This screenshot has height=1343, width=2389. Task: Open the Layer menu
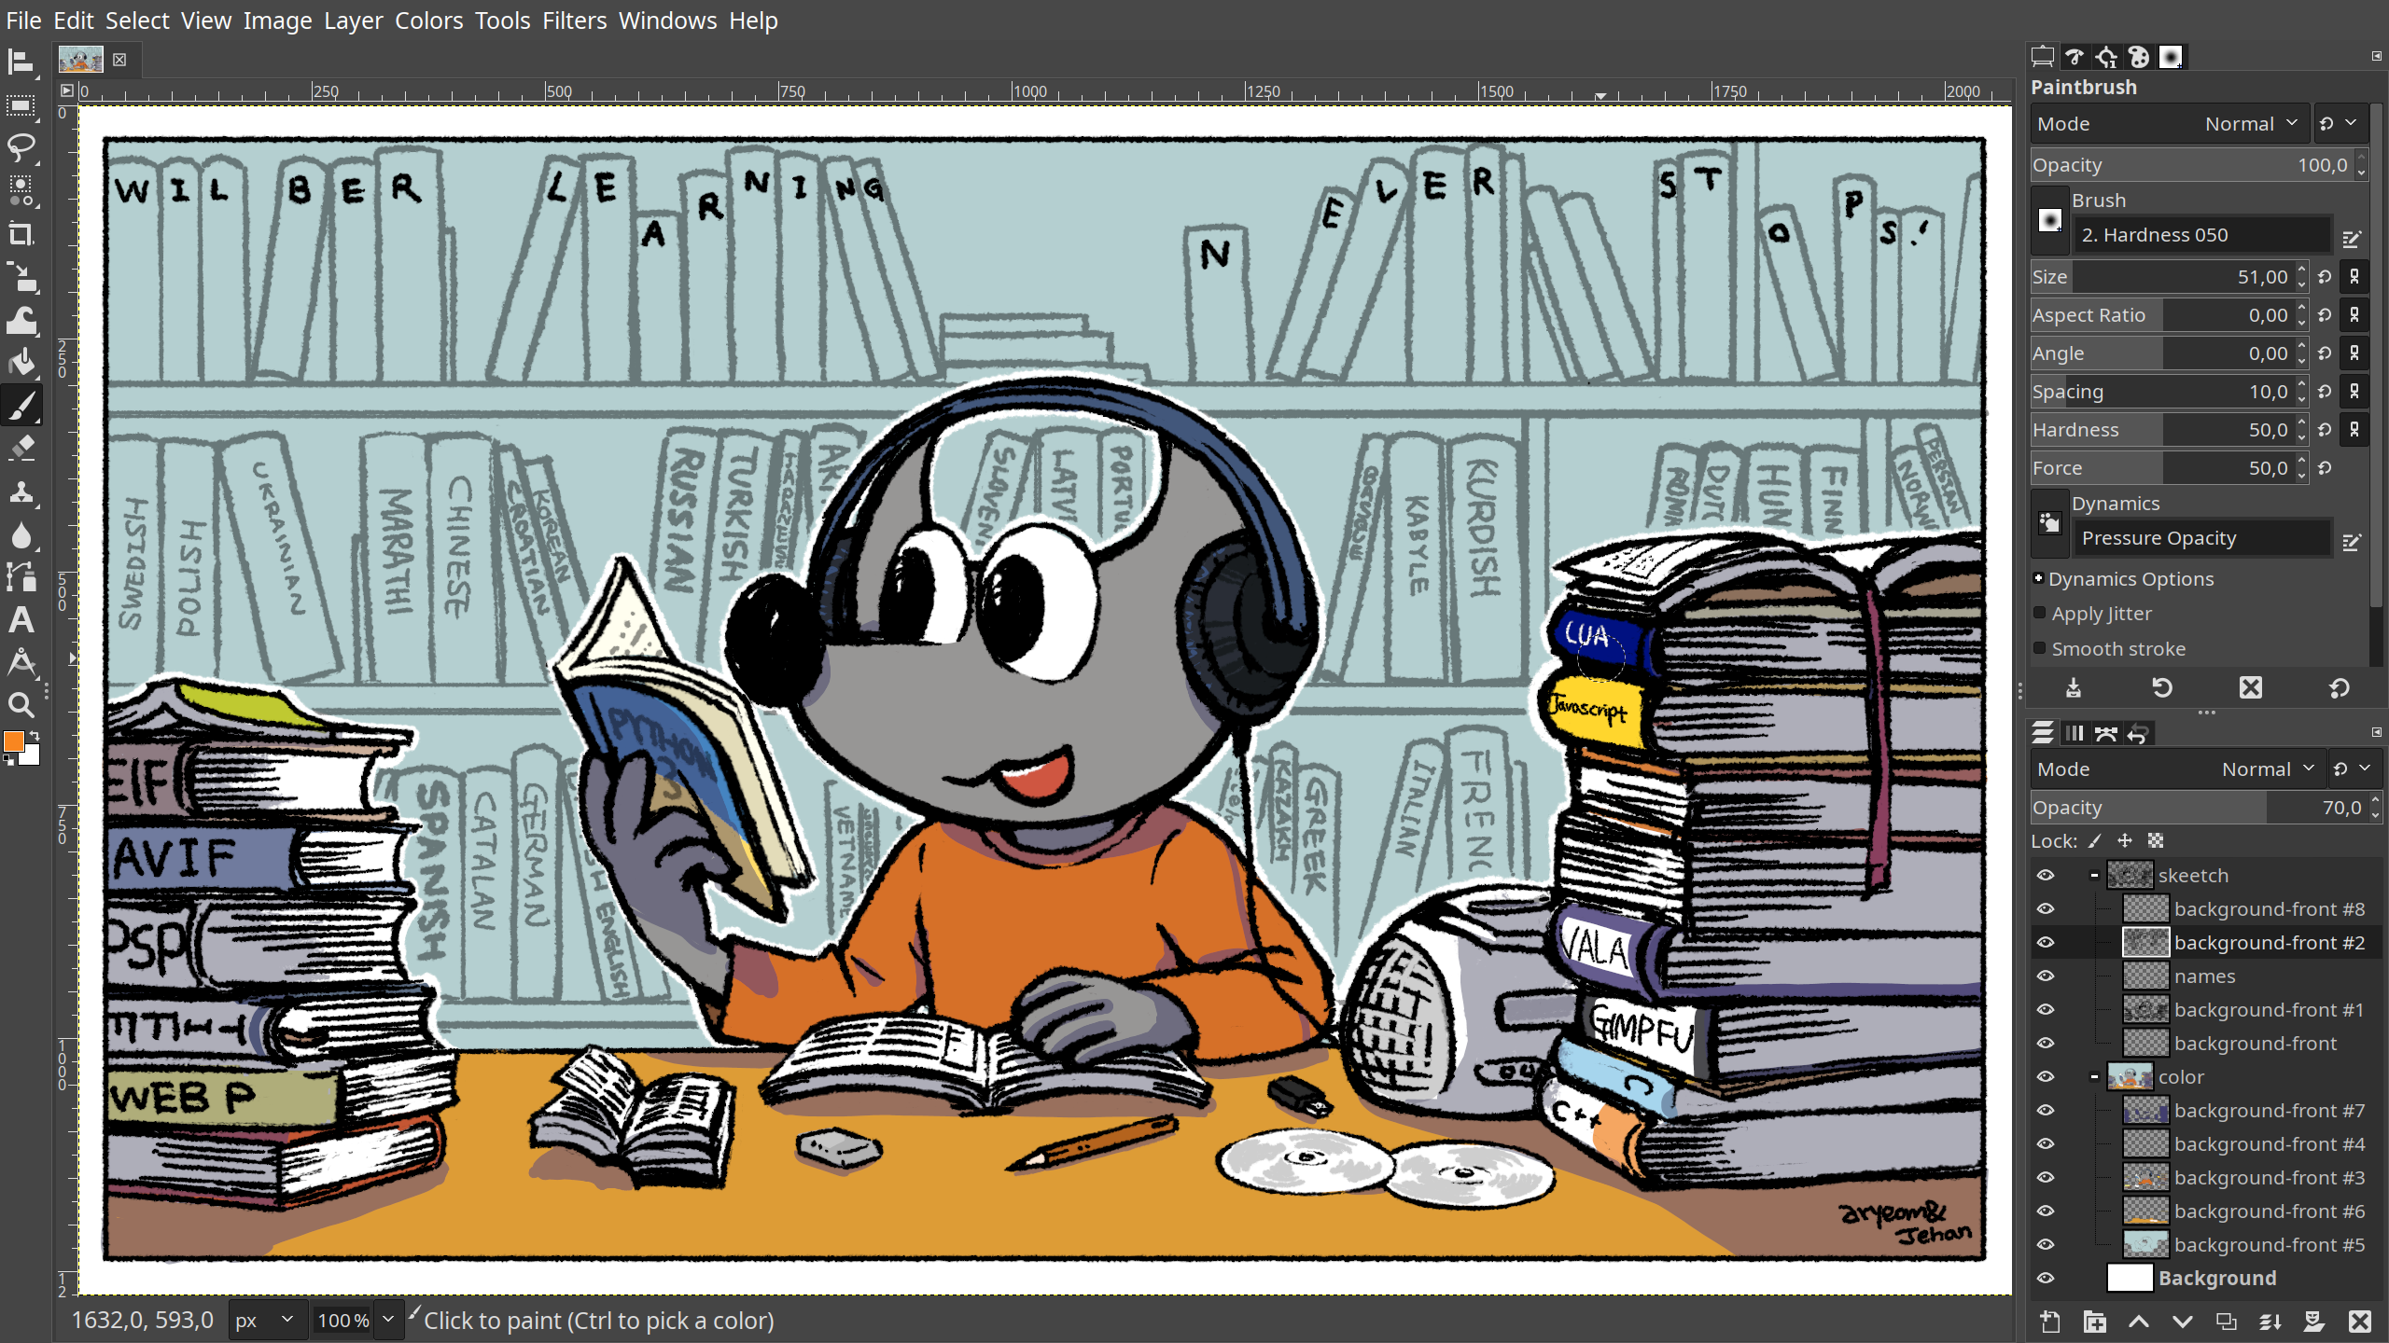pos(353,21)
